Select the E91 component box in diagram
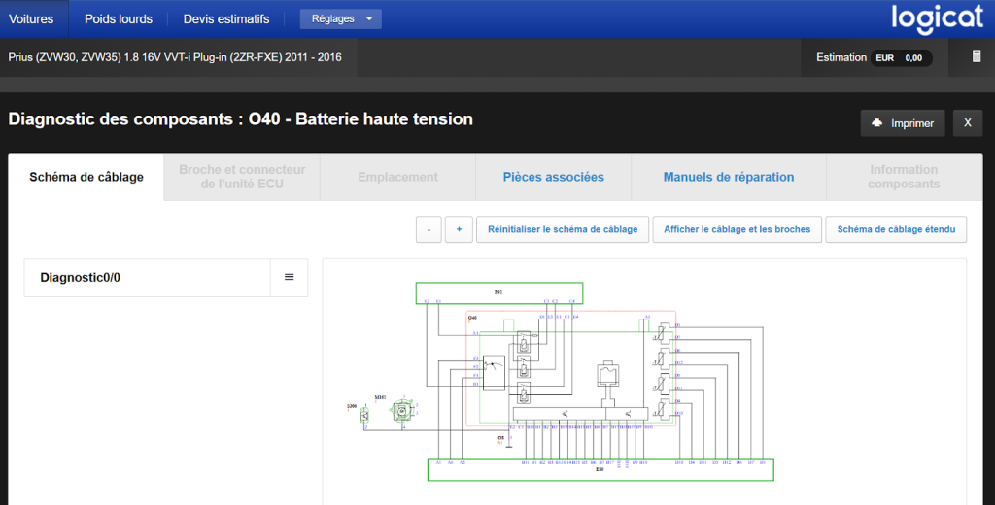This screenshot has height=505, width=995. (x=499, y=292)
